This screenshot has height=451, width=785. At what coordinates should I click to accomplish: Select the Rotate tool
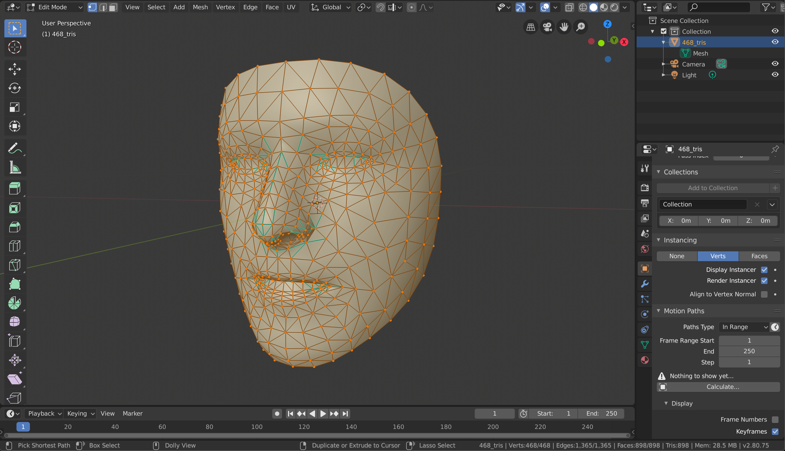pos(14,88)
